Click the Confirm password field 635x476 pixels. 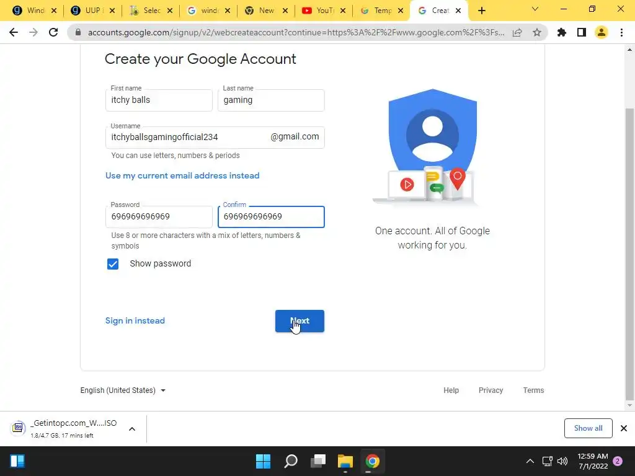click(x=271, y=216)
